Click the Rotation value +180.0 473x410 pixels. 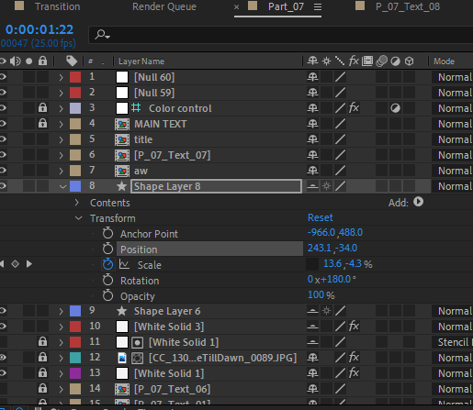(335, 279)
